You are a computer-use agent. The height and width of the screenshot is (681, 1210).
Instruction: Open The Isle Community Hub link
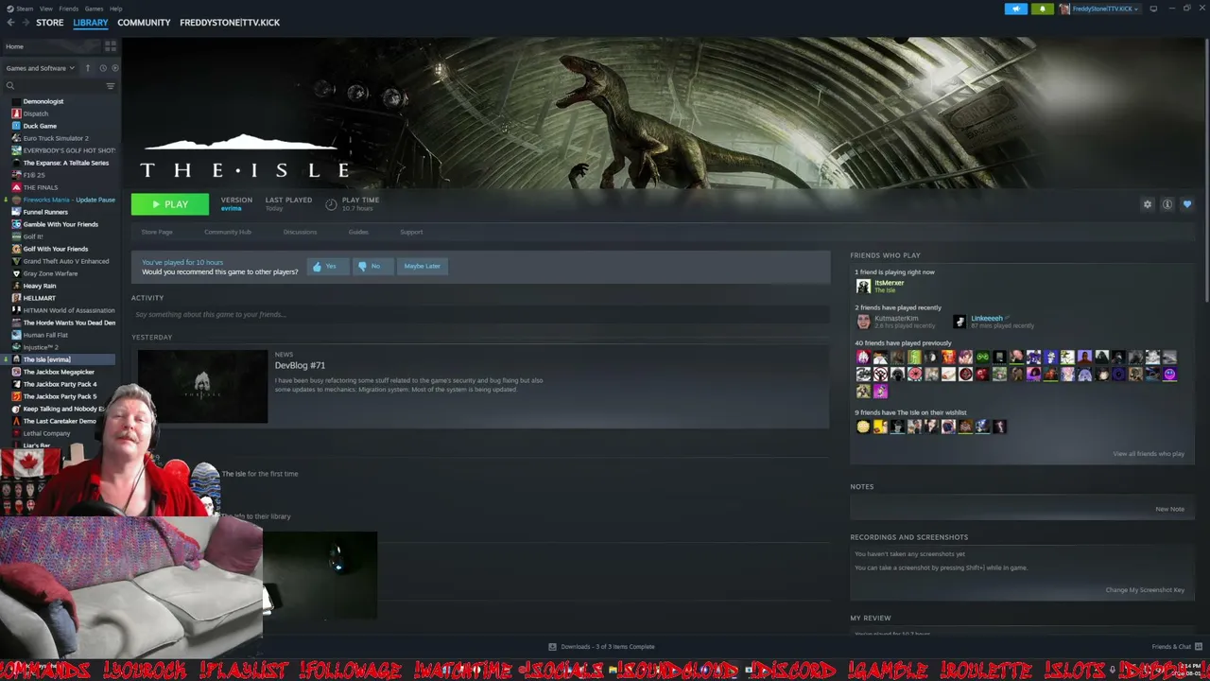coord(228,232)
